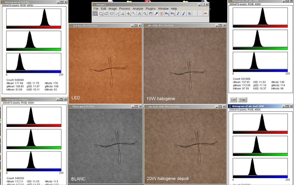
Task: Select the Straight Line tool
Action: click(x=117, y=14)
